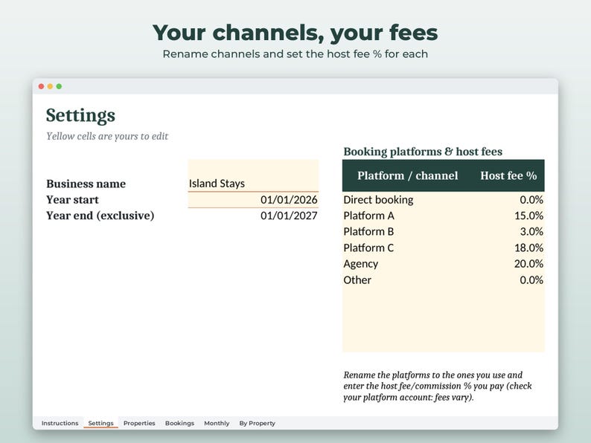This screenshot has width=591, height=443.
Task: Edit the Business name cell 'Island Stays'
Action: click(253, 175)
